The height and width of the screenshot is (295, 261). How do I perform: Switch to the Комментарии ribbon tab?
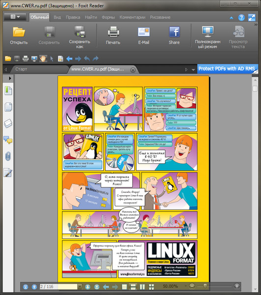(x=132, y=17)
